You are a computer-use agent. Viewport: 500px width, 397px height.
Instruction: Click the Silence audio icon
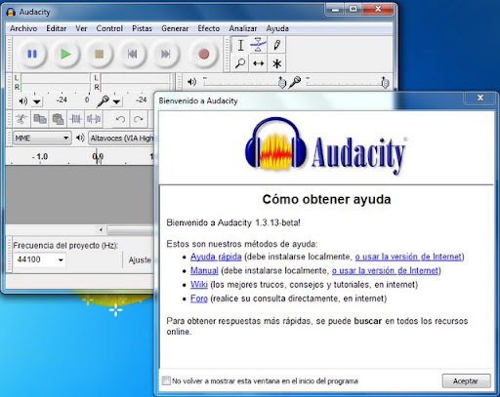[94, 119]
